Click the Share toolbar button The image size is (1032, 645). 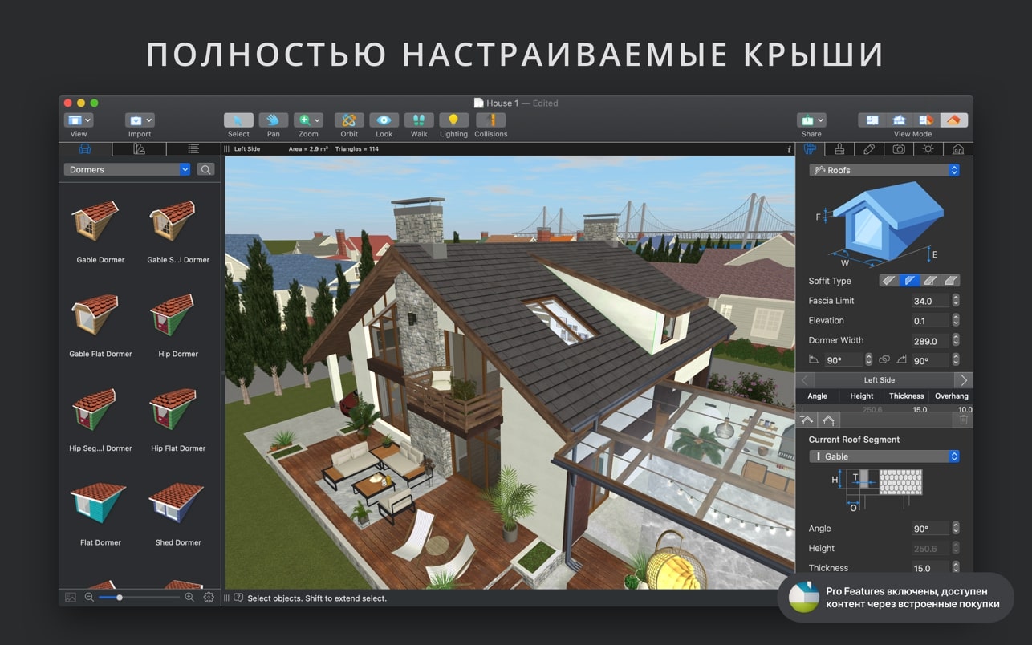(x=811, y=120)
